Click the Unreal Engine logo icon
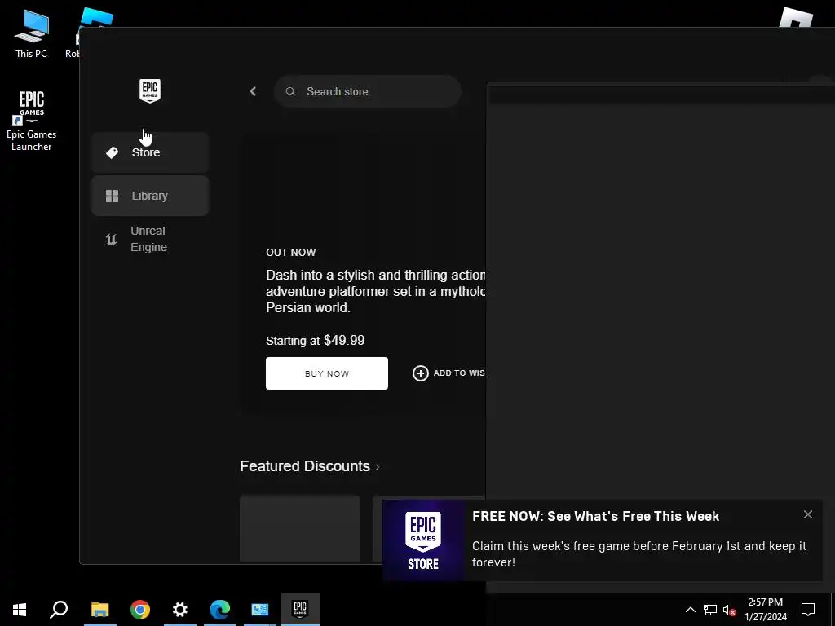 (x=111, y=240)
